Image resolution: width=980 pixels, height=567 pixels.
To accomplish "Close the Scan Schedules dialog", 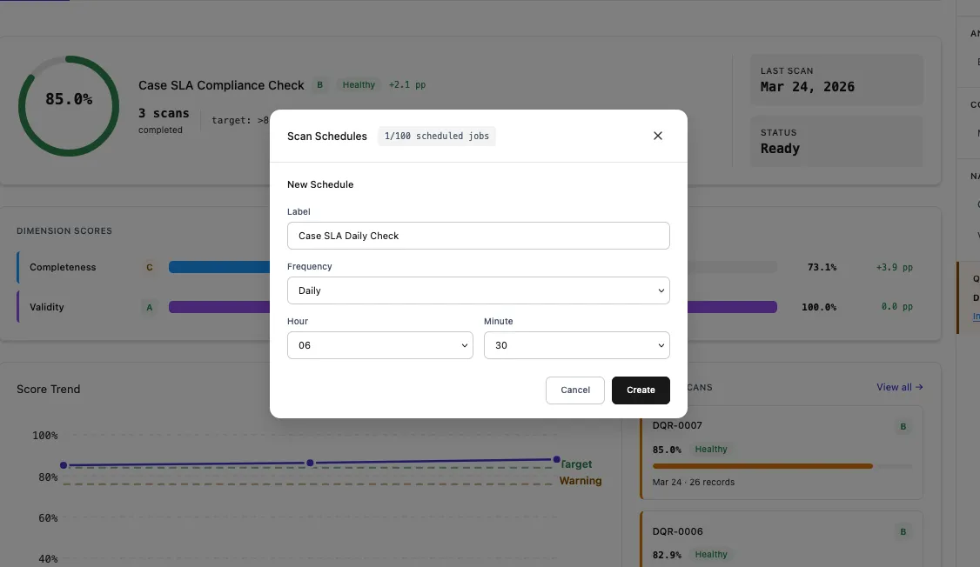I will pos(658,136).
